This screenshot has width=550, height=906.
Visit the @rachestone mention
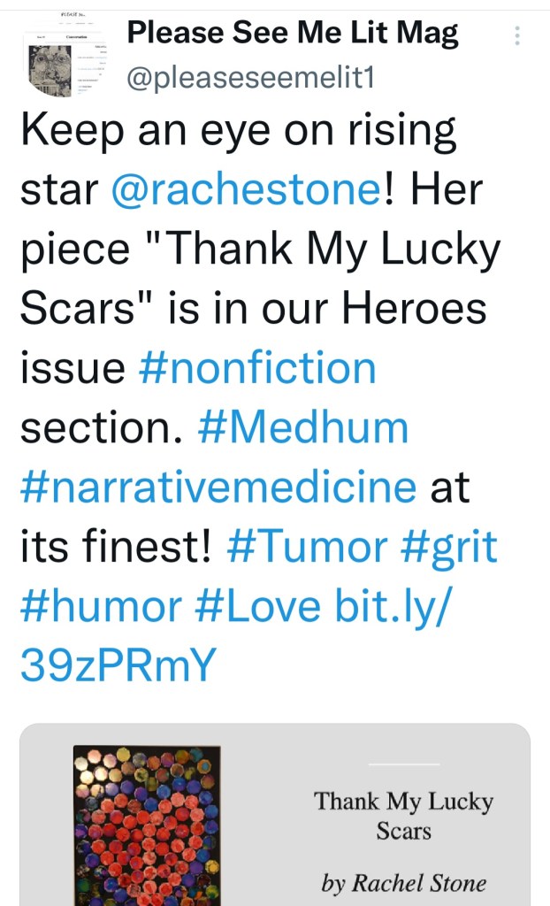pyautogui.click(x=246, y=189)
